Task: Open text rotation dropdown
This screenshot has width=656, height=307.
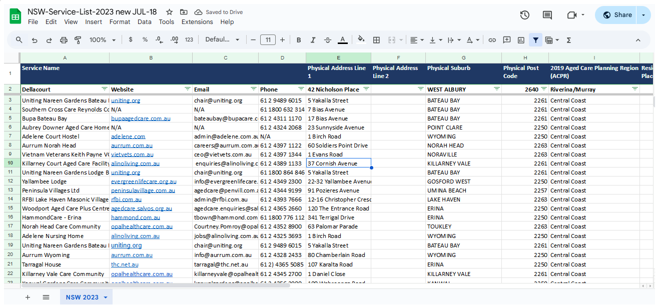Action: (473, 40)
